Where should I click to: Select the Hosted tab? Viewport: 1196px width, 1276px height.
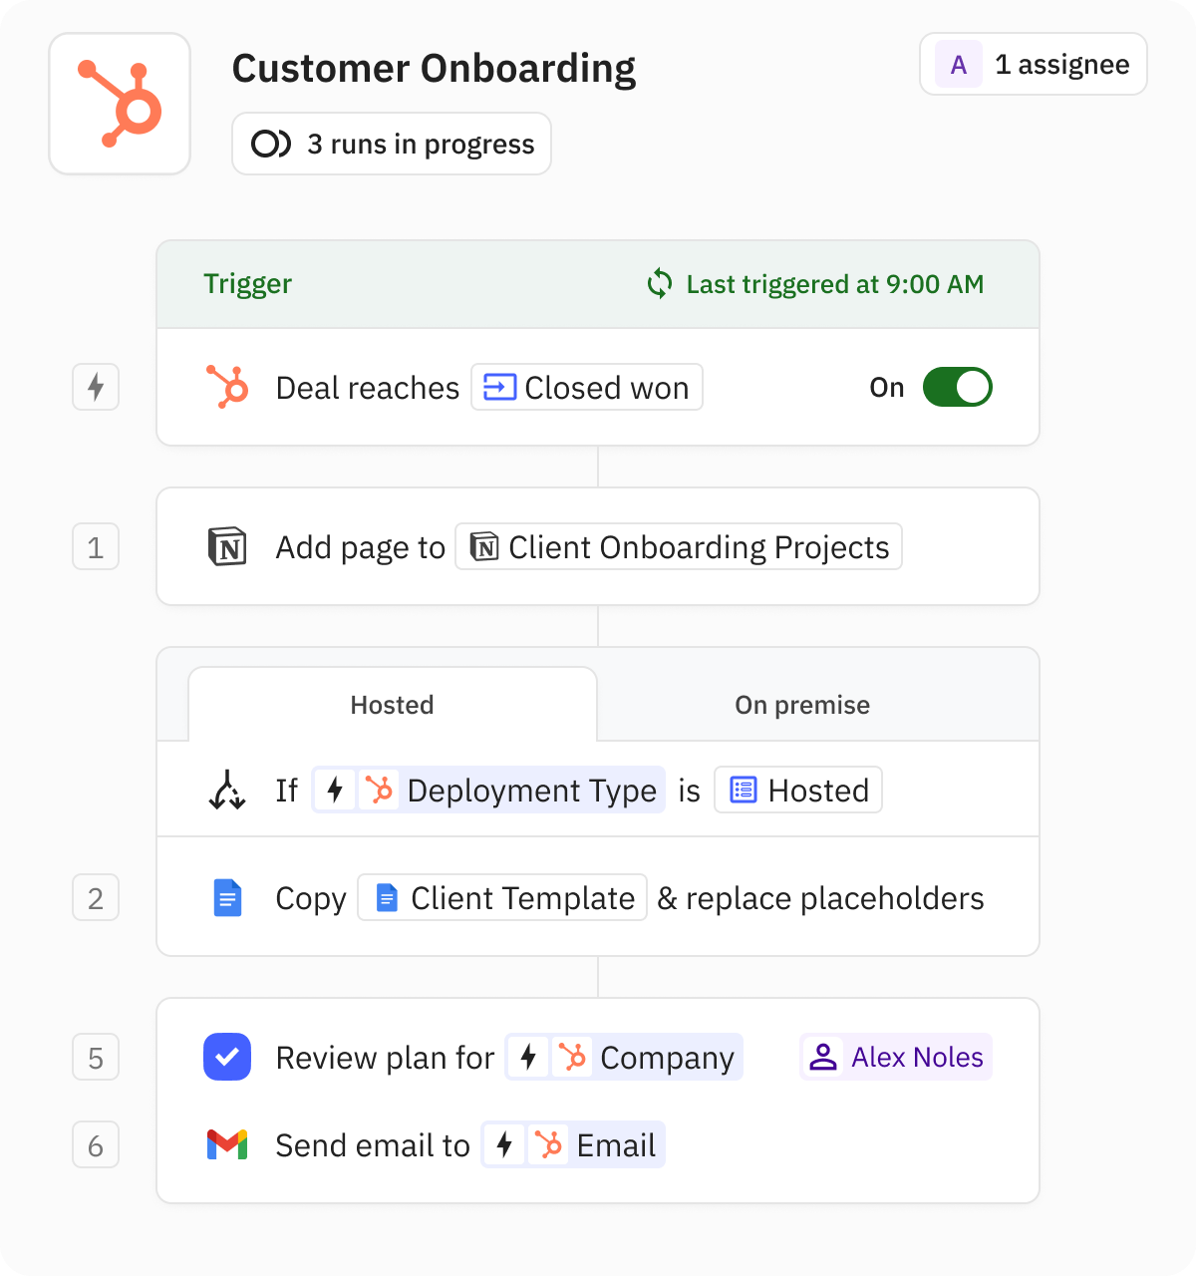tap(392, 705)
